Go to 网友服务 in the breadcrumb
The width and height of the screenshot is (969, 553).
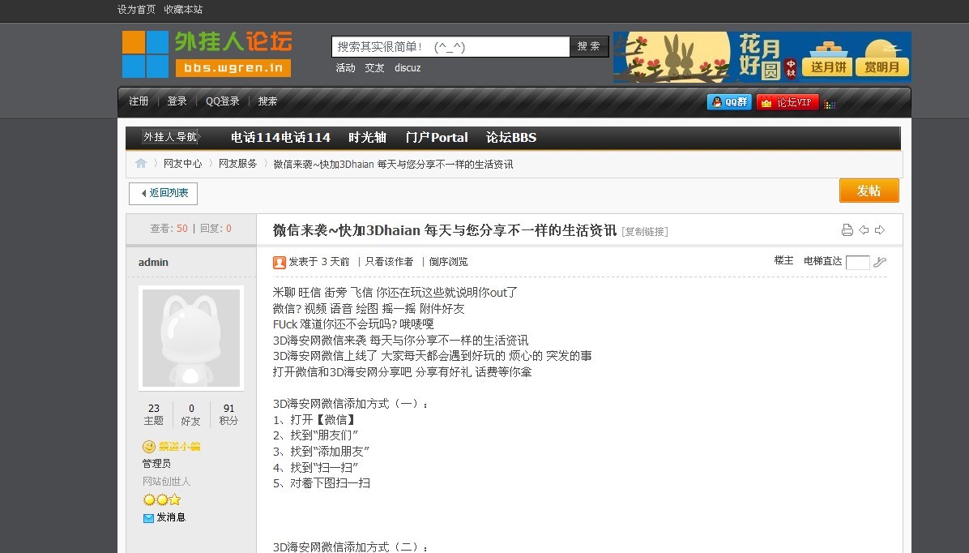point(238,164)
